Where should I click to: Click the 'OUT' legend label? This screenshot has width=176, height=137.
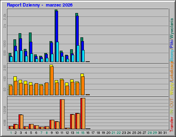[172, 103]
